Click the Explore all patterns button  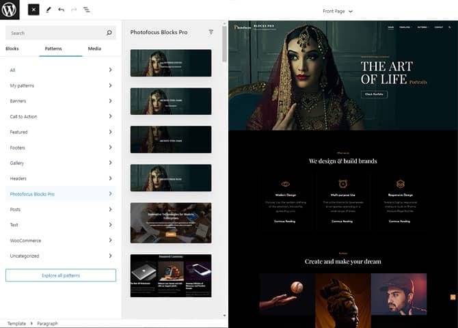click(x=61, y=275)
